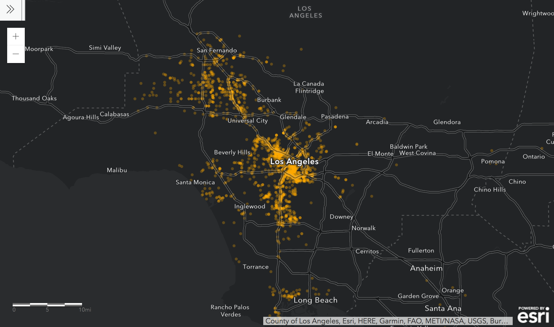Zoom in with the plus button
This screenshot has height=327, width=554.
(16, 36)
